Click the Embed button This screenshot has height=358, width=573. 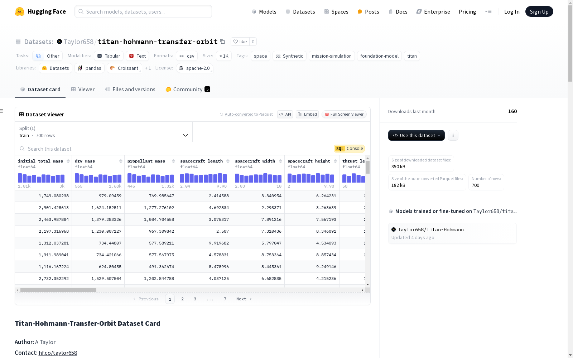[x=307, y=114]
